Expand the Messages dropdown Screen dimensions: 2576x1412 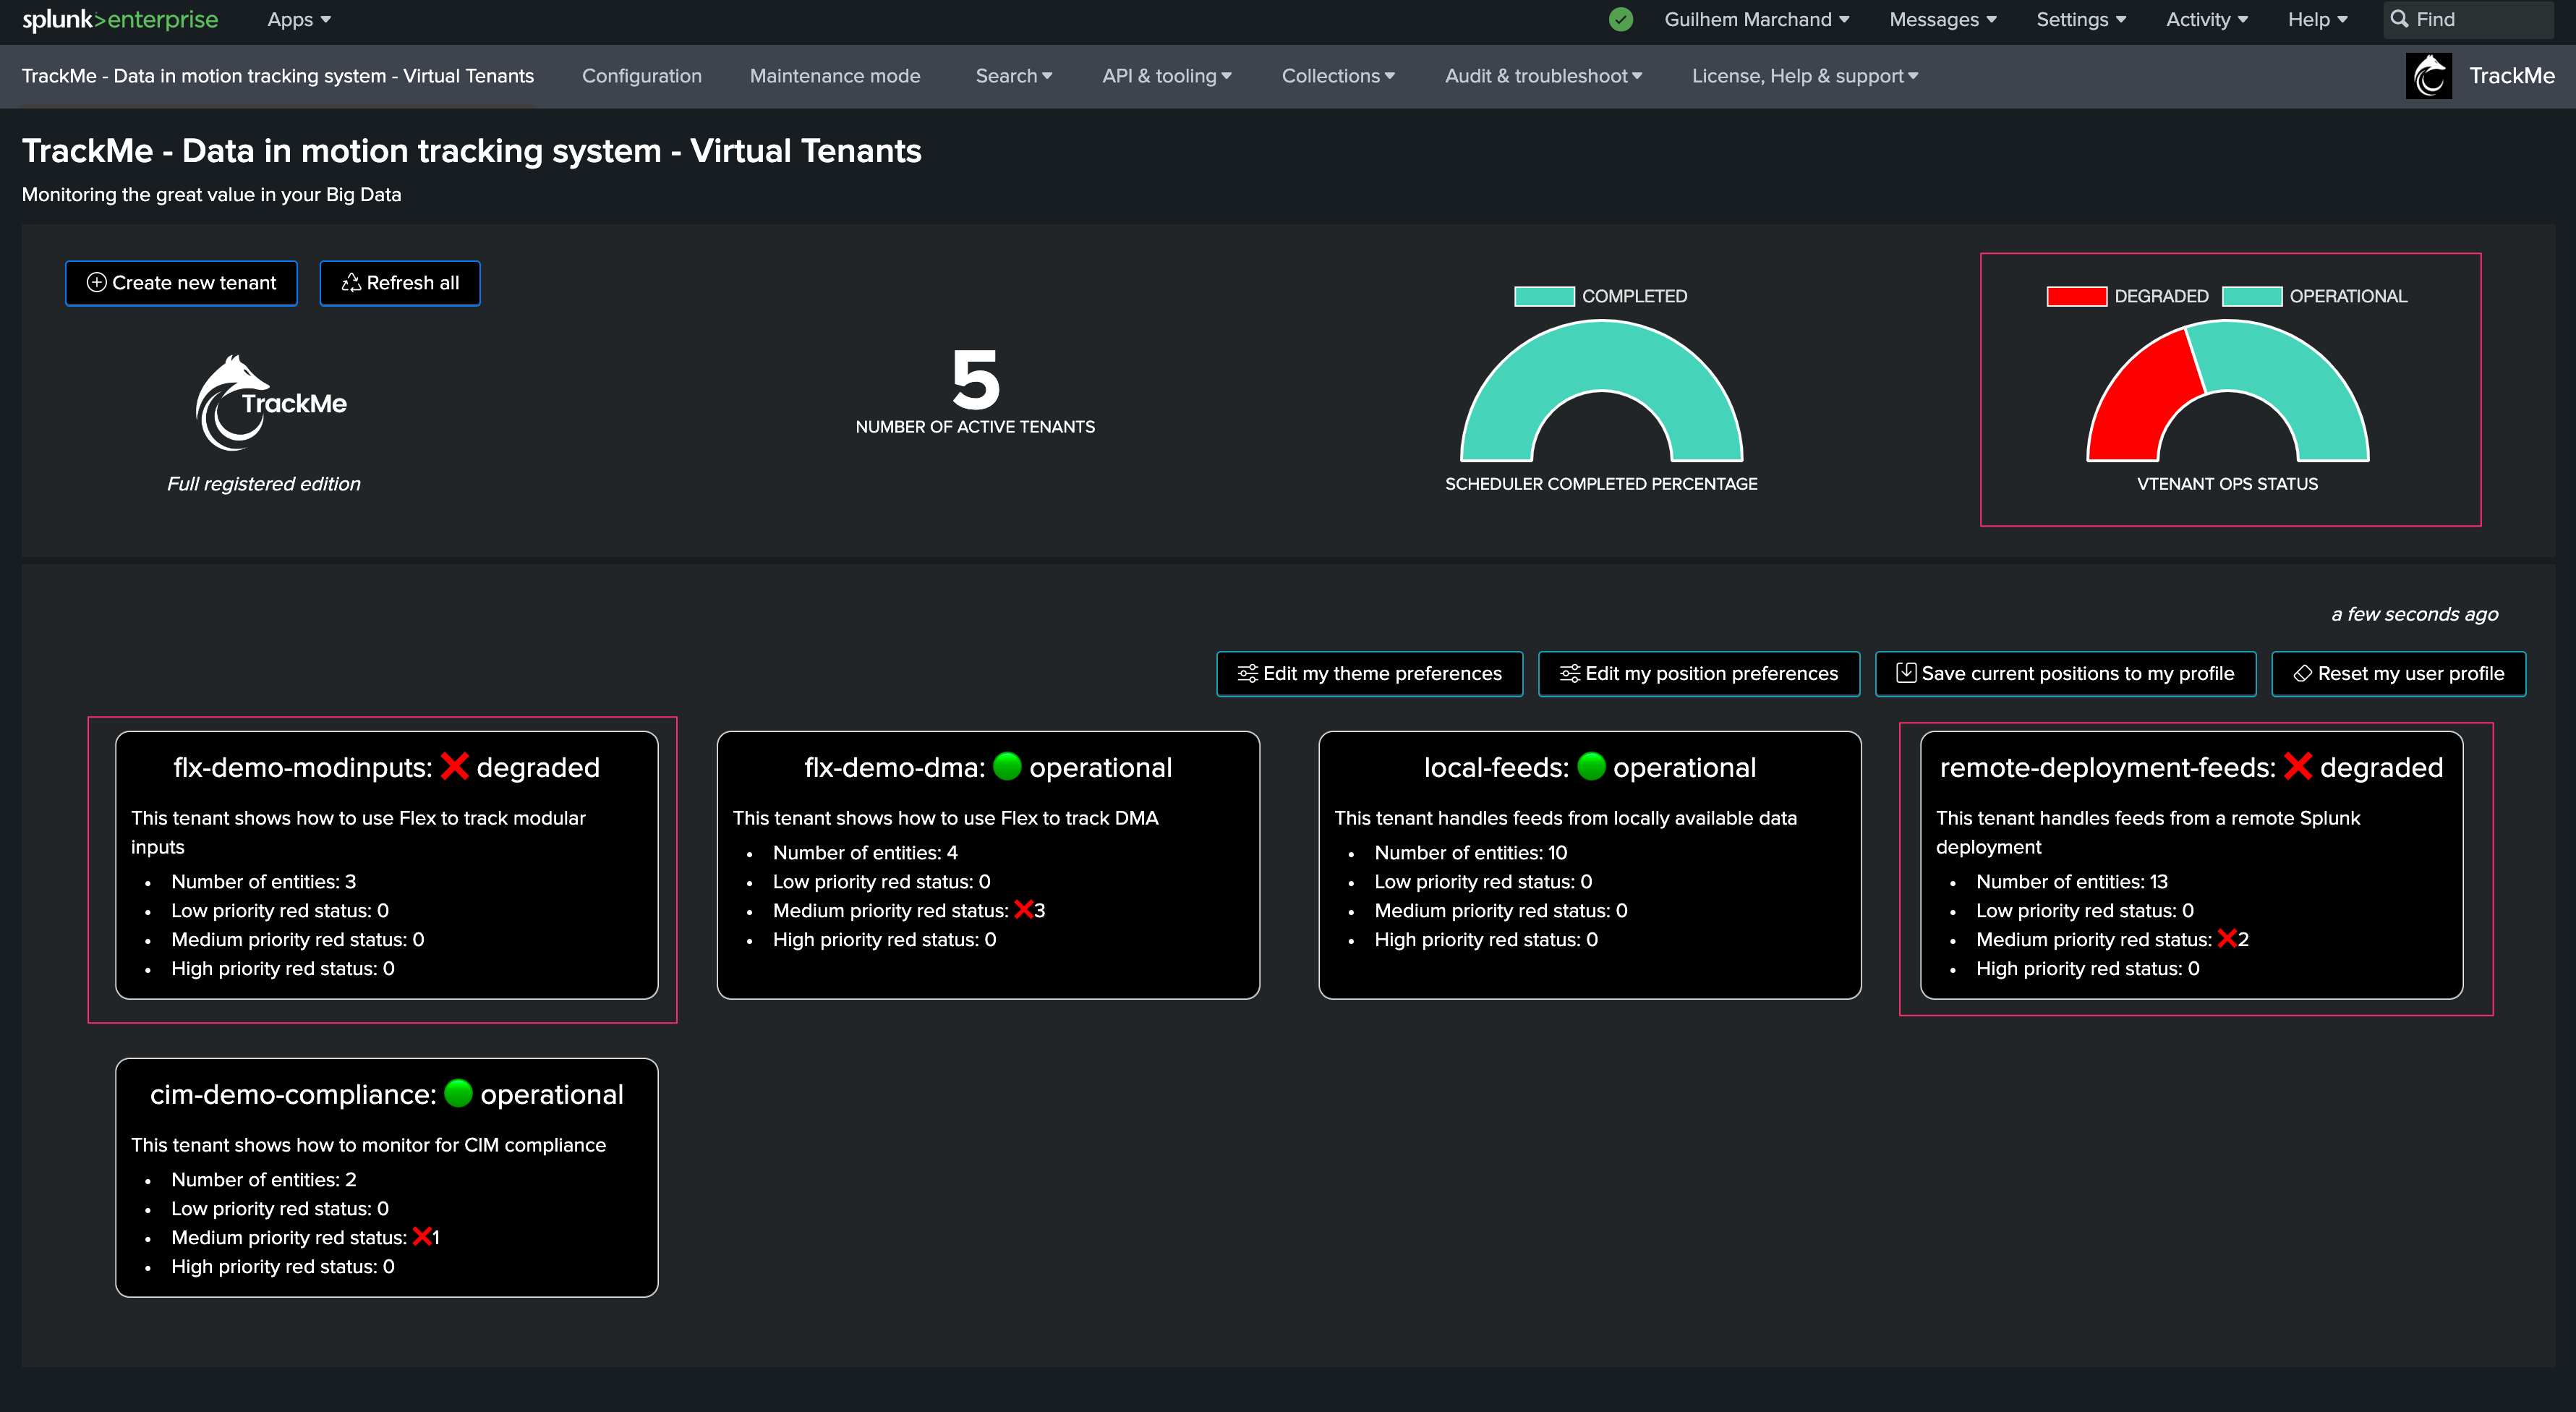click(1942, 19)
